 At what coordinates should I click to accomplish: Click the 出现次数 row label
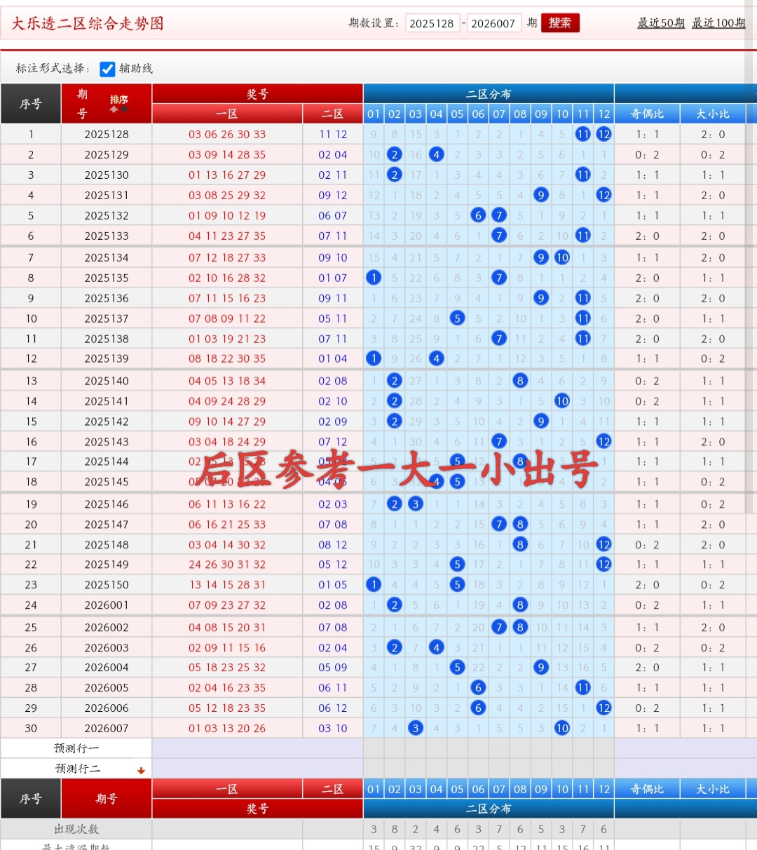(x=76, y=829)
